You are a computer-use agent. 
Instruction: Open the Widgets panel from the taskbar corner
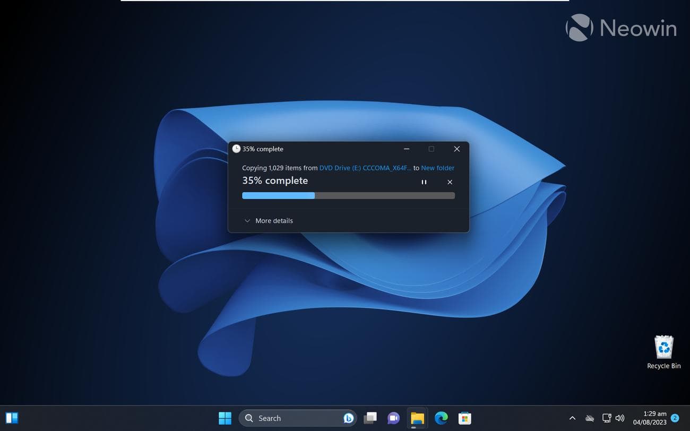pos(12,418)
